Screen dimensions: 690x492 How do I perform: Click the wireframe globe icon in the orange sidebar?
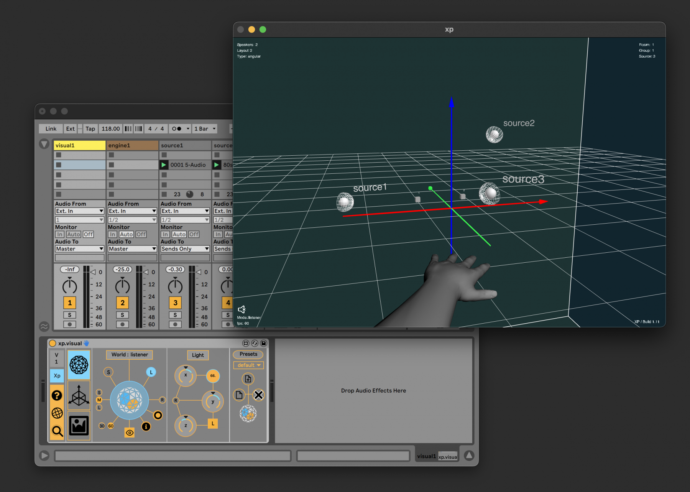coord(57,413)
